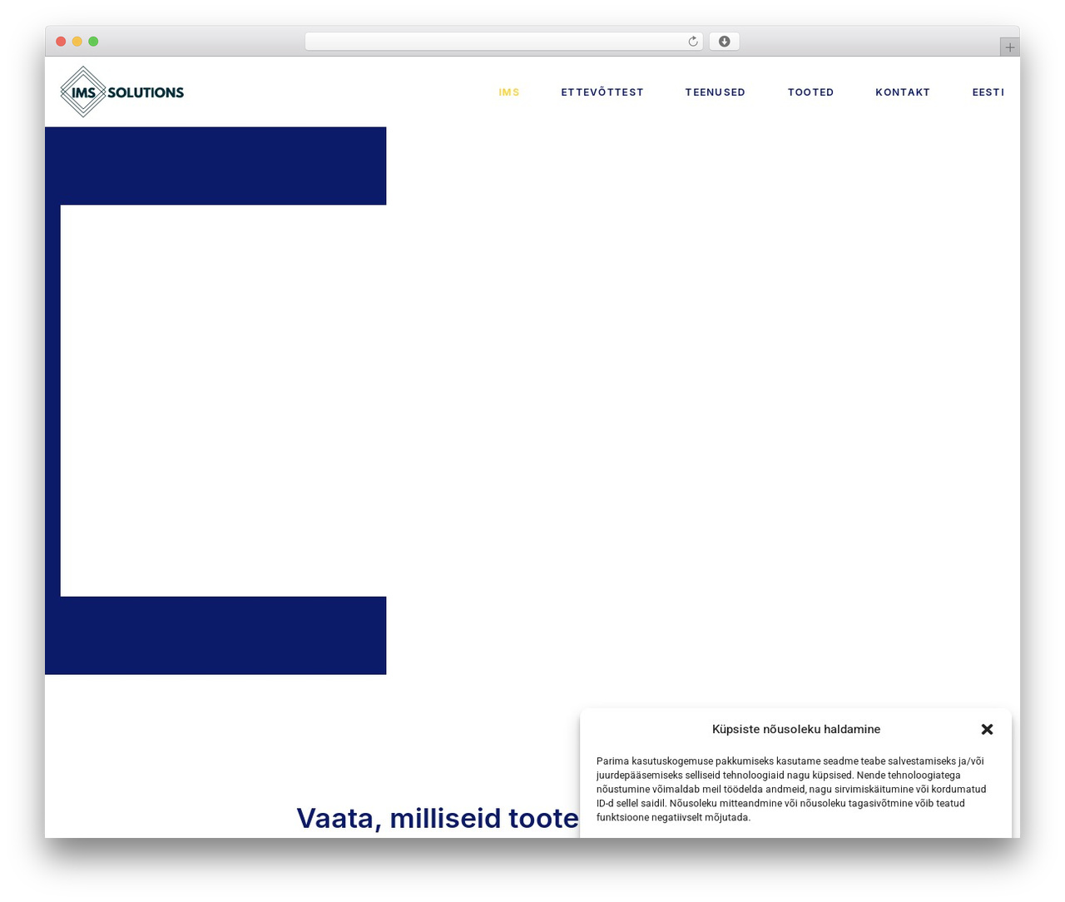Click the dark blue hero frame block
Viewport: 1065px width, 902px height.
point(215,166)
